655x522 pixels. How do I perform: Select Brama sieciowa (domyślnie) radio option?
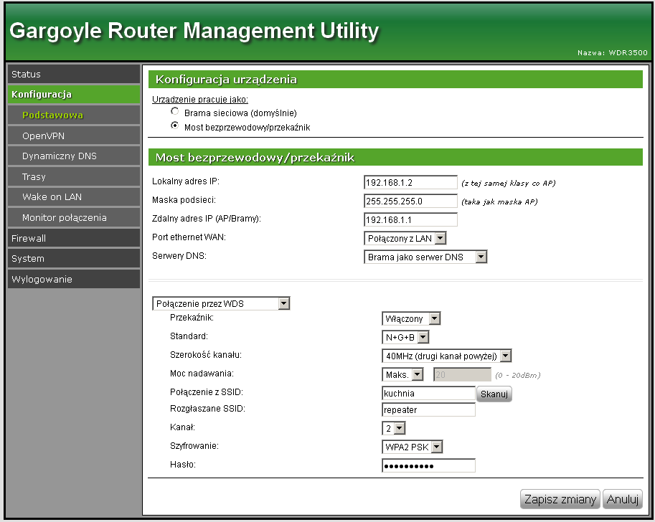174,113
